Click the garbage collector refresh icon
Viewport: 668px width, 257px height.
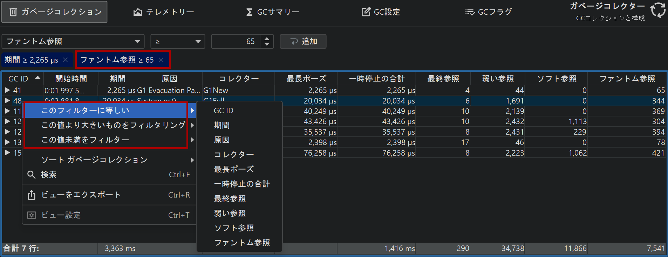658,10
